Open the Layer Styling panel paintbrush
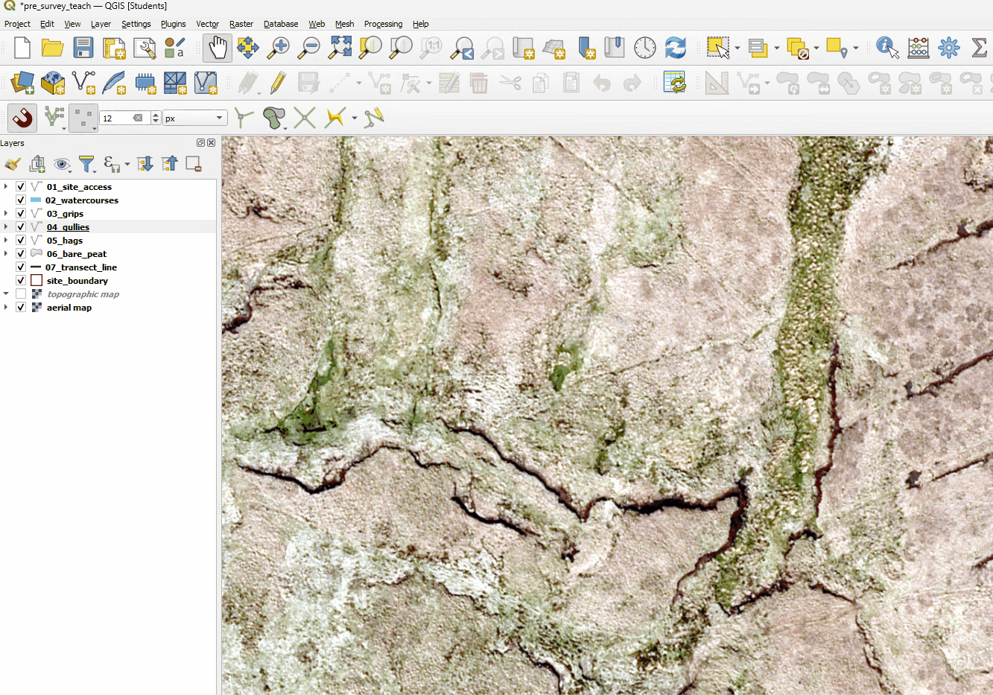The height and width of the screenshot is (695, 993). tap(12, 163)
